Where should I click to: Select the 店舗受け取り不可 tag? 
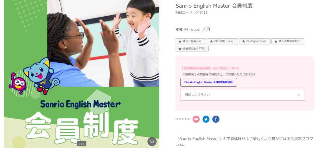192,49
